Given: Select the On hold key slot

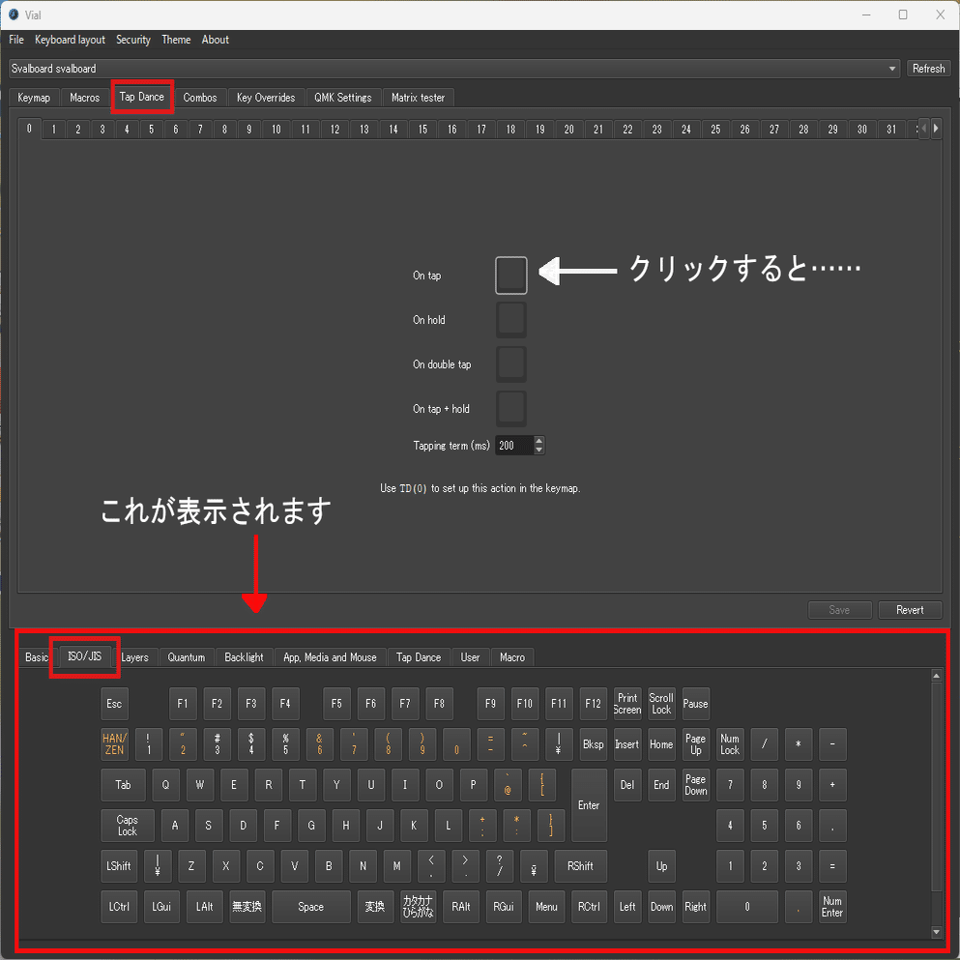Looking at the screenshot, I should pyautogui.click(x=511, y=320).
